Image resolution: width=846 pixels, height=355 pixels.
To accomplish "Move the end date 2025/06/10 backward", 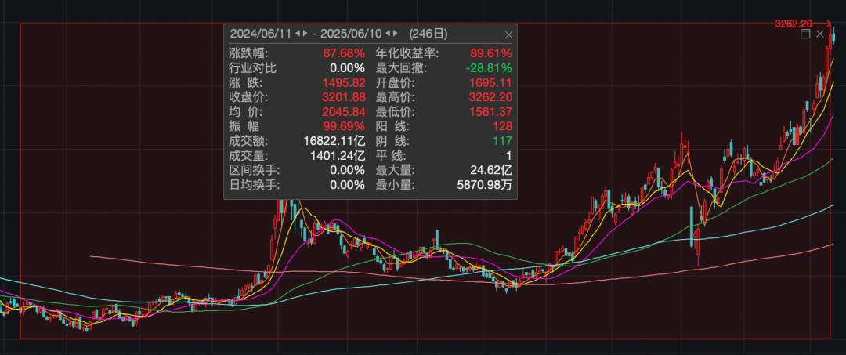I will (x=389, y=34).
